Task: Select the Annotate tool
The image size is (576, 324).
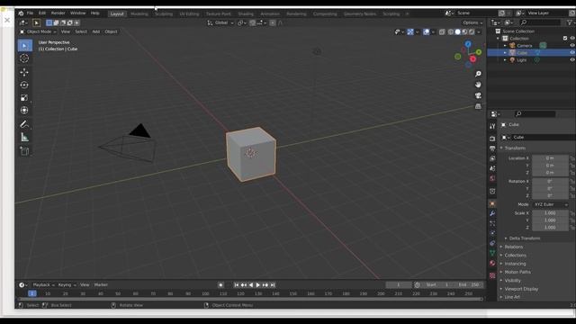Action: click(24, 124)
